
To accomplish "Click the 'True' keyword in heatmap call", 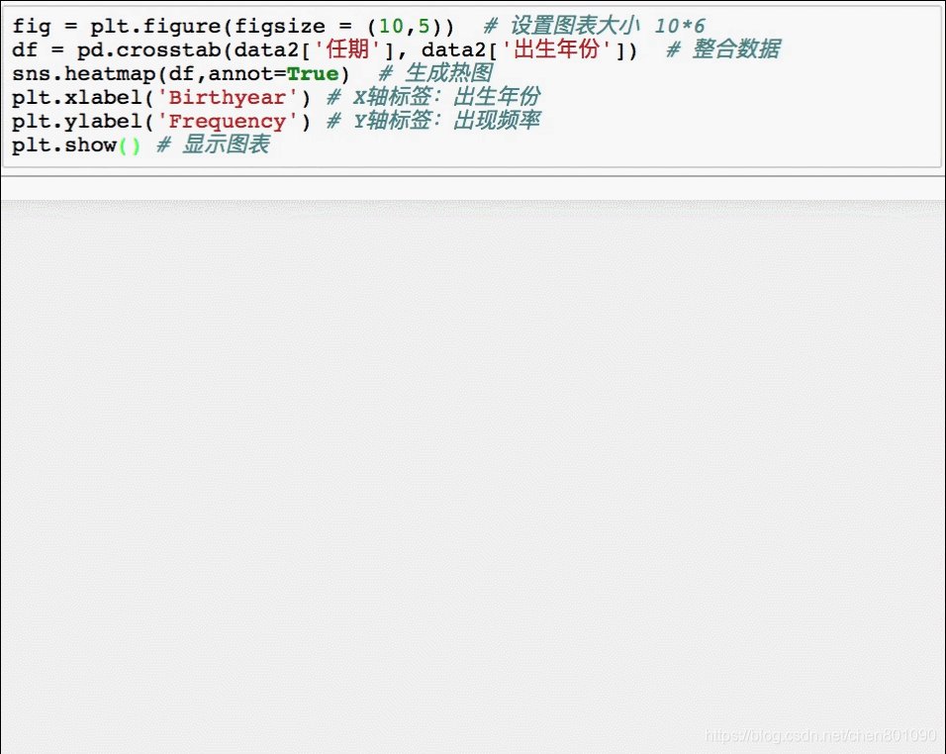I will (313, 73).
